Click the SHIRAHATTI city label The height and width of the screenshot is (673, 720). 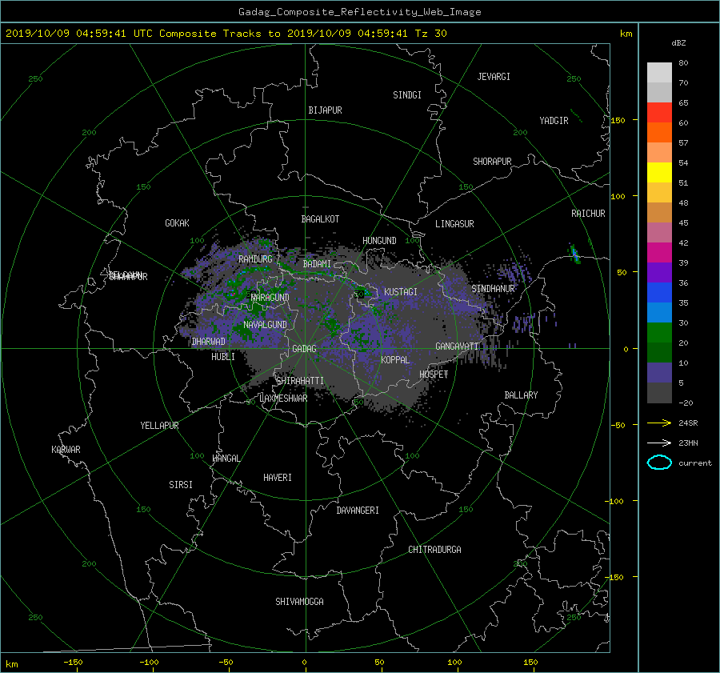[300, 381]
